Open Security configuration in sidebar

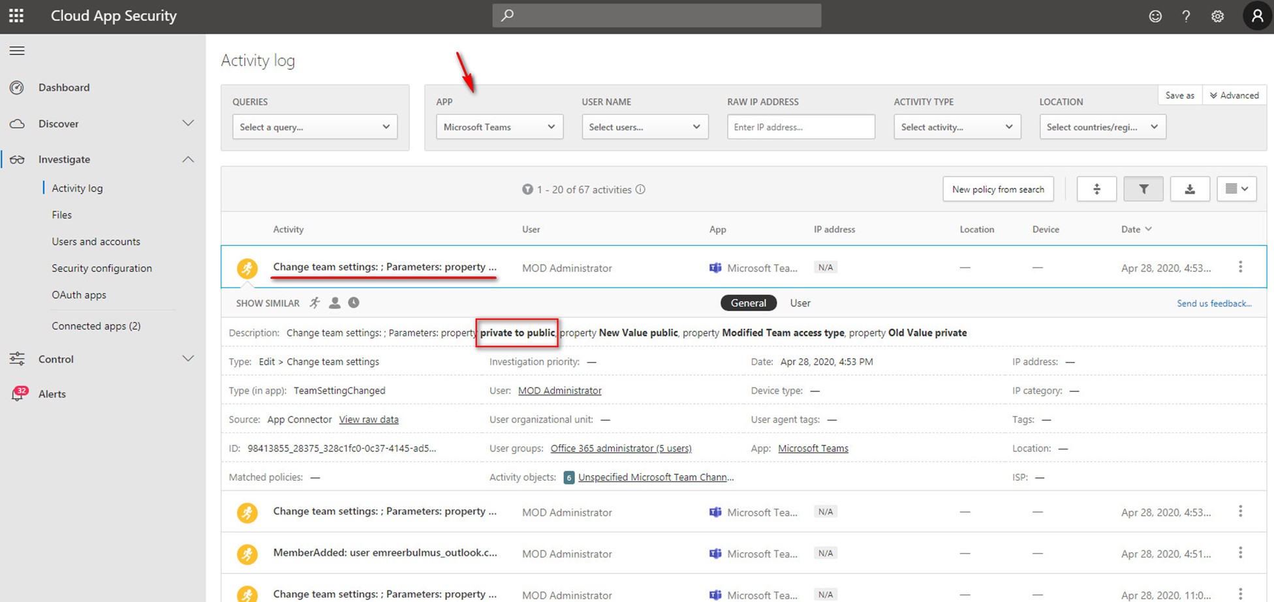pos(102,268)
